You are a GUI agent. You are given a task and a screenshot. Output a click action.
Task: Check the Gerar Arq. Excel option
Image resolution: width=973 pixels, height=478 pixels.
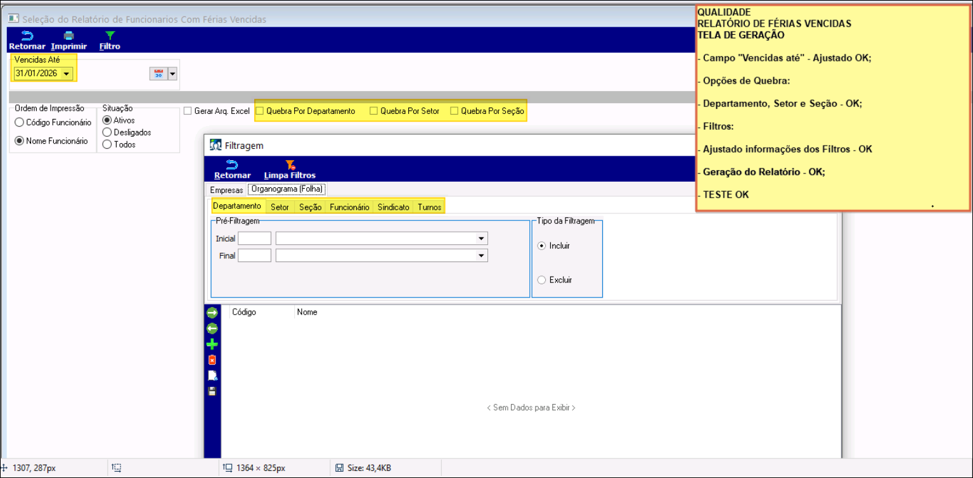tap(188, 111)
